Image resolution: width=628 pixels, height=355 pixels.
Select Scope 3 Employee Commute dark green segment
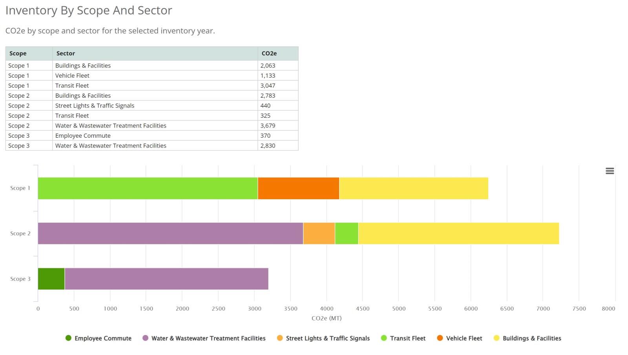pos(51,279)
